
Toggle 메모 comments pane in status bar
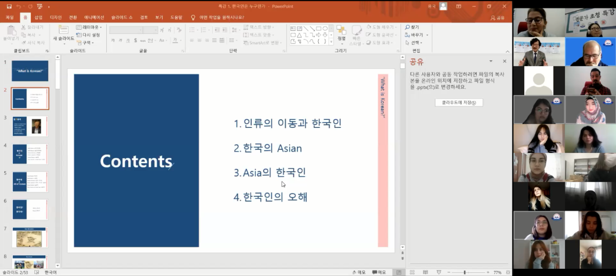[x=379, y=272]
